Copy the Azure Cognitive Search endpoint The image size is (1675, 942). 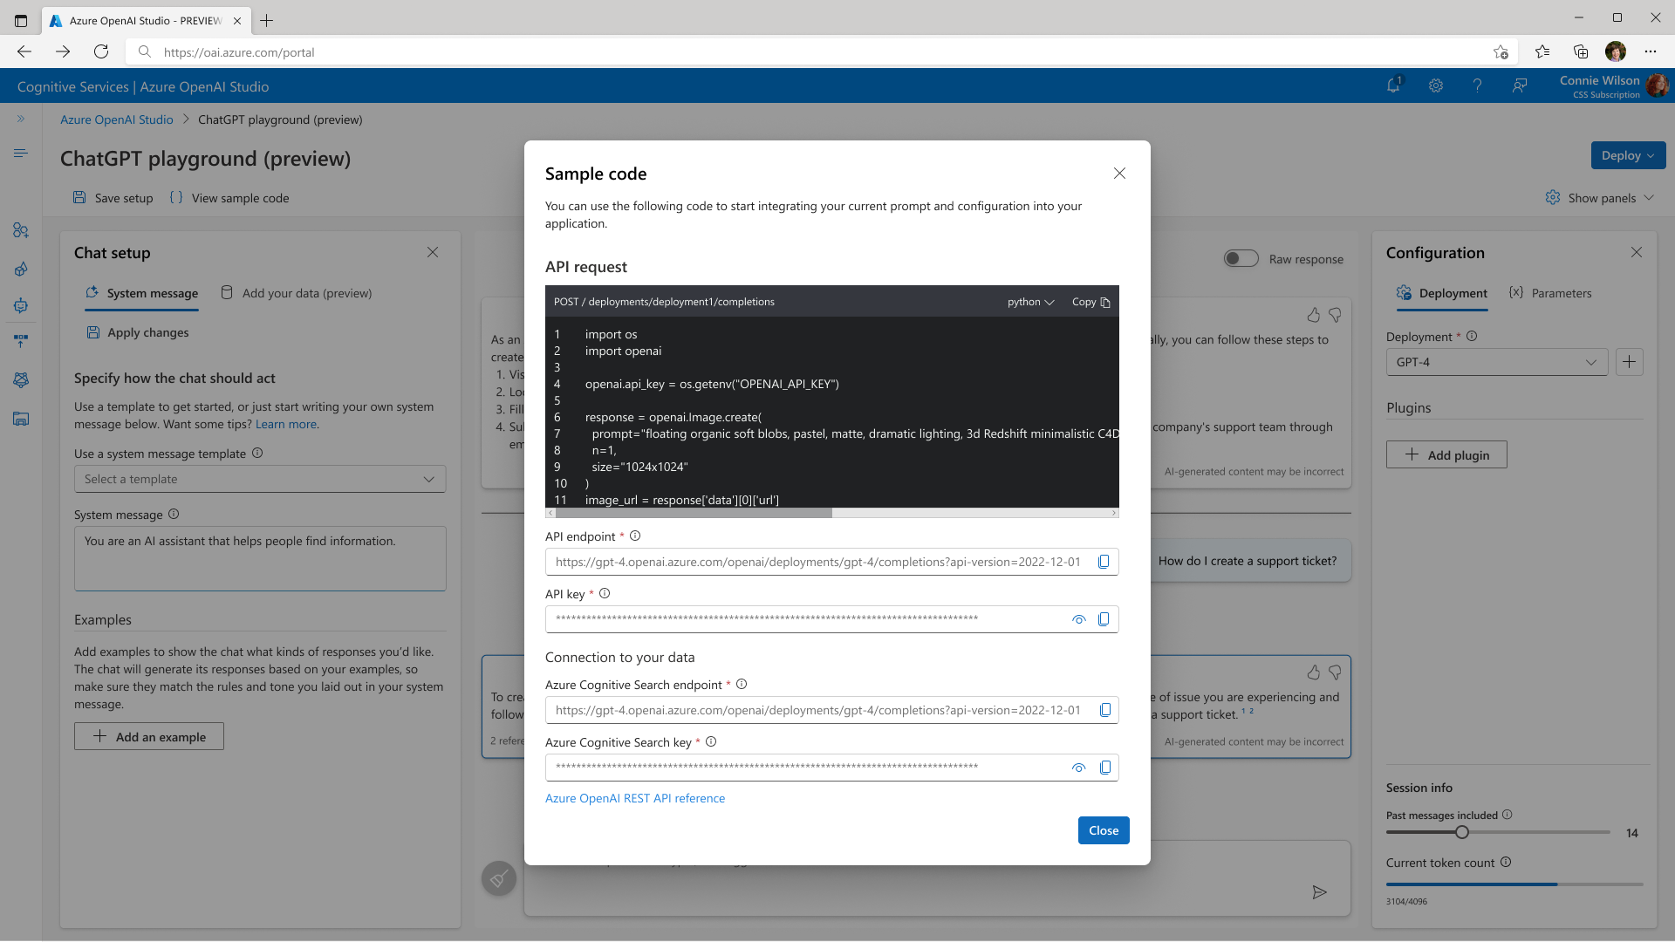pyautogui.click(x=1104, y=710)
